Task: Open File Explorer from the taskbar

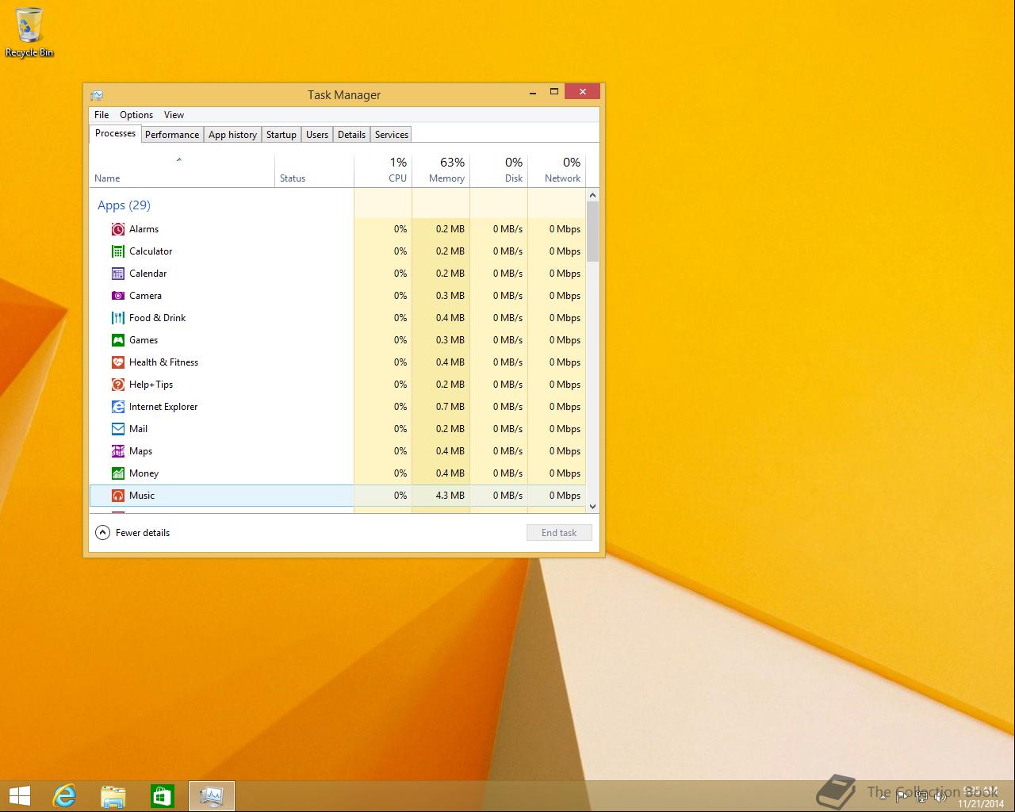Action: point(113,795)
